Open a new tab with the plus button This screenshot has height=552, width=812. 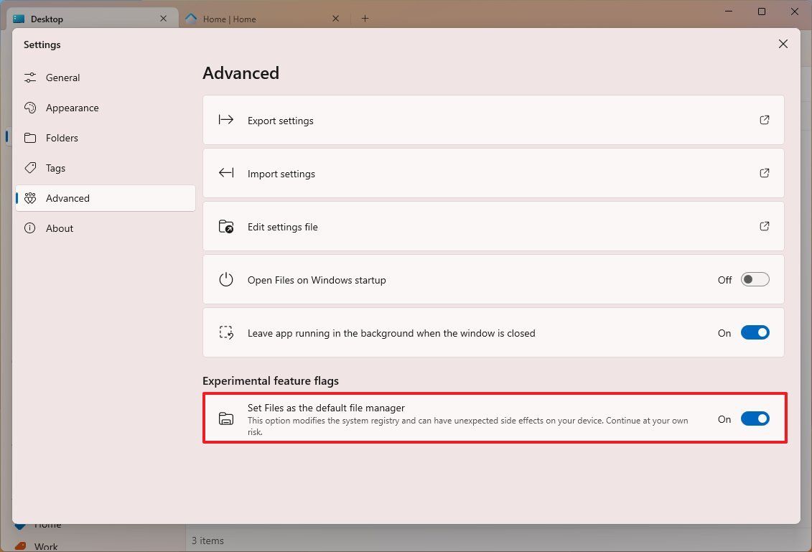[365, 19]
